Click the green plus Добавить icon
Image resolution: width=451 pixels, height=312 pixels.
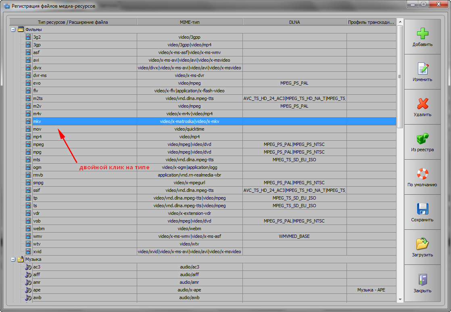tap(422, 33)
